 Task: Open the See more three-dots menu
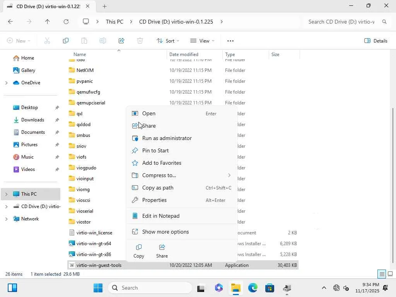click(x=230, y=41)
